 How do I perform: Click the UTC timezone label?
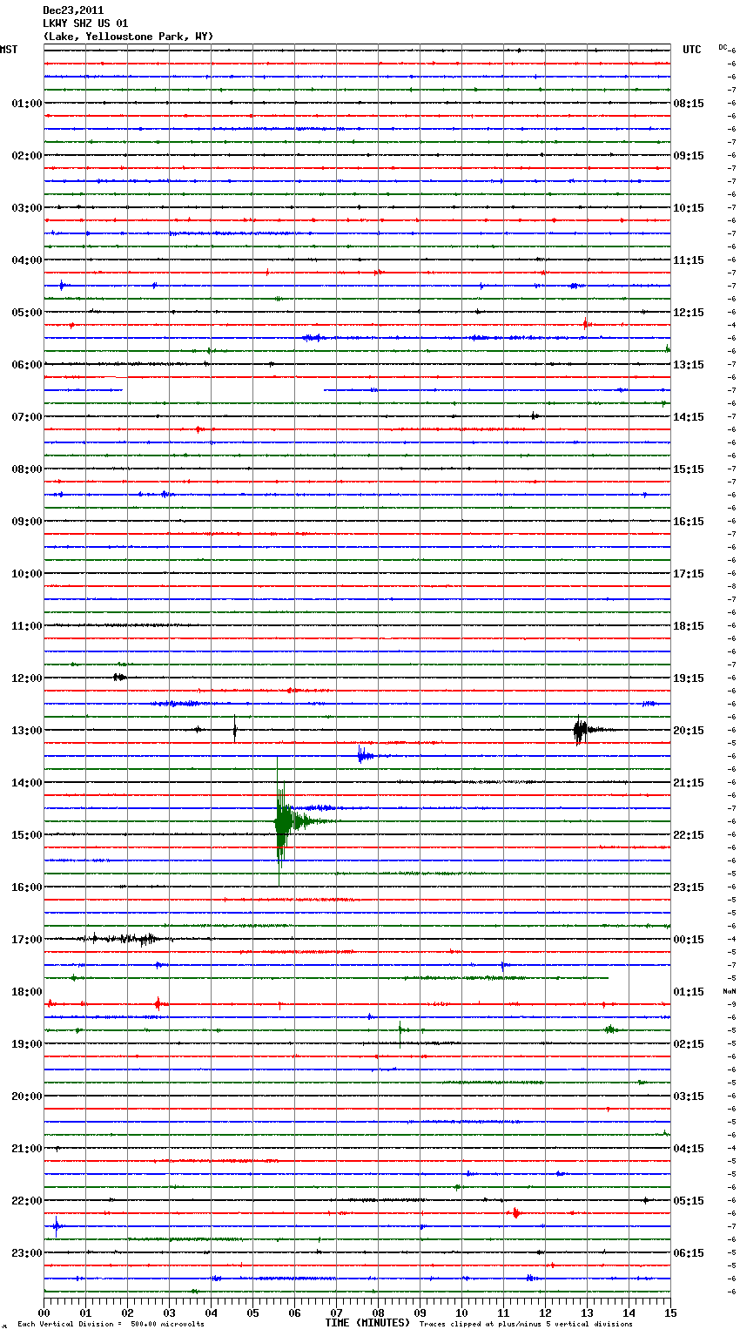(692, 50)
